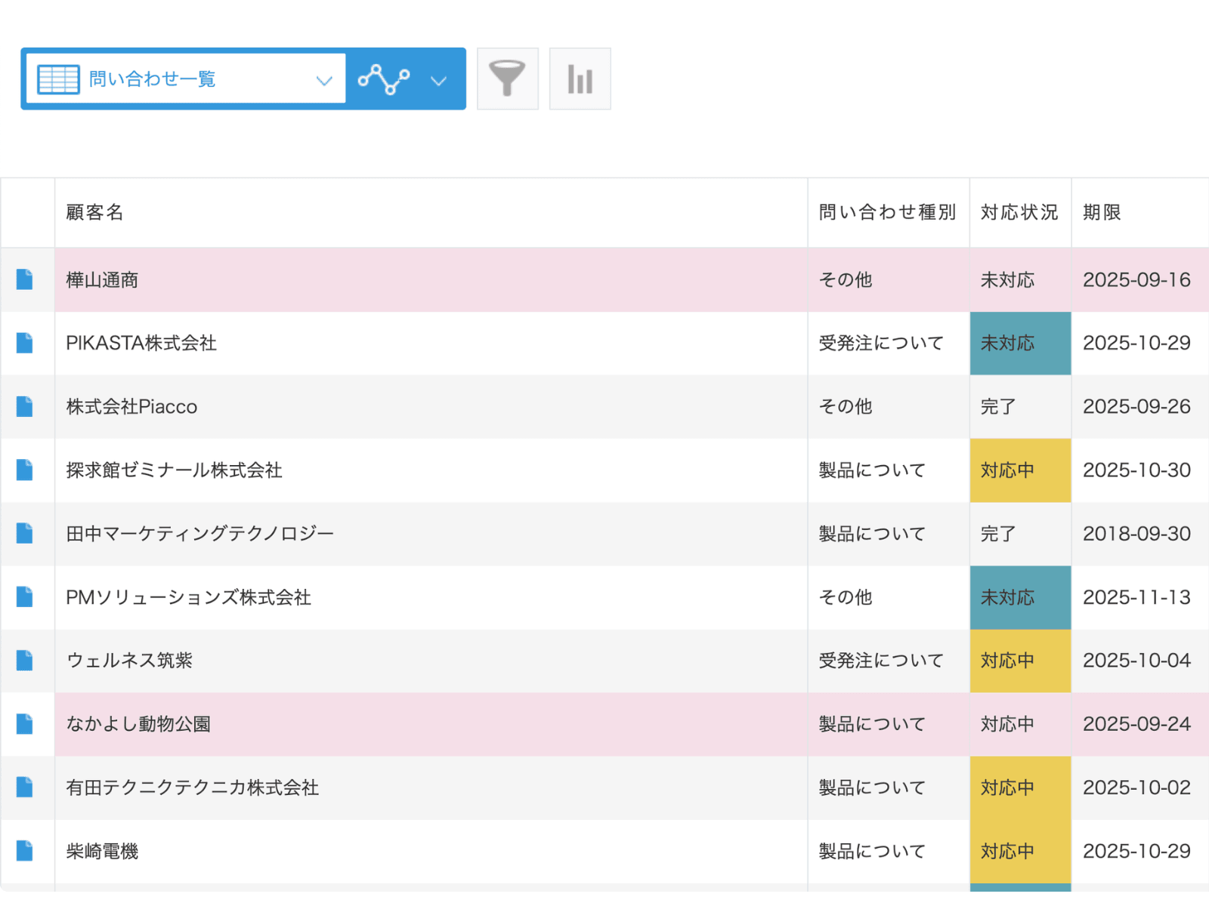The image size is (1209, 906).
Task: Click the deadline 2025-10-30
Action: click(1136, 470)
